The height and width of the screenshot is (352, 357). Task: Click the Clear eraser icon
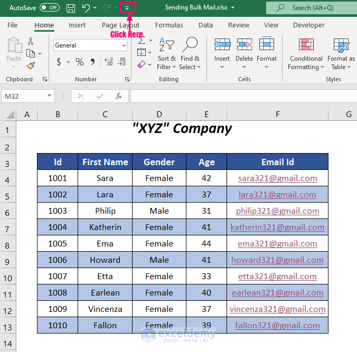point(142,64)
